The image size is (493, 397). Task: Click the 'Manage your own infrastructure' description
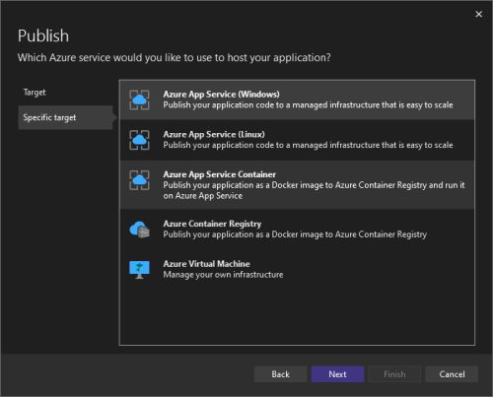[x=223, y=275]
